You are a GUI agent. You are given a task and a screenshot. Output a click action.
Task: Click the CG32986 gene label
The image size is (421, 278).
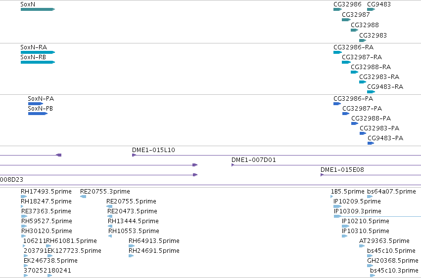tap(347, 4)
